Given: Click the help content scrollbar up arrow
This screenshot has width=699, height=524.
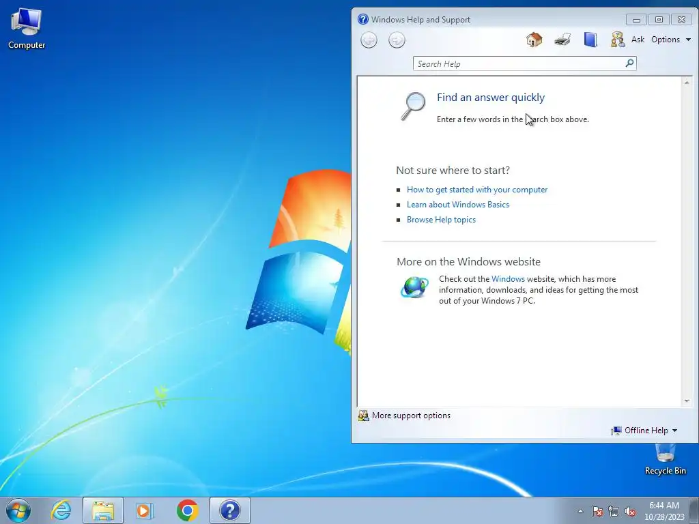Looking at the screenshot, I should coord(687,83).
